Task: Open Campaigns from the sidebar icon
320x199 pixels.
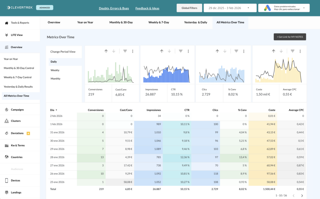Action: point(7,110)
